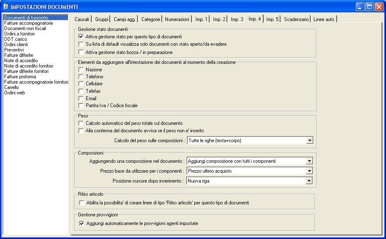Screen dimensions: 386x239
Task: Select 'Documenti di trasporto' in the list
Action: click(x=36, y=18)
